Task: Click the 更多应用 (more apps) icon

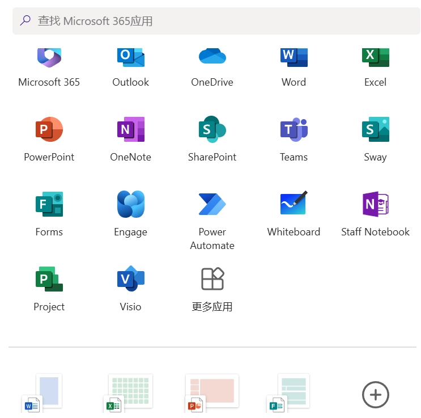Action: [212, 278]
